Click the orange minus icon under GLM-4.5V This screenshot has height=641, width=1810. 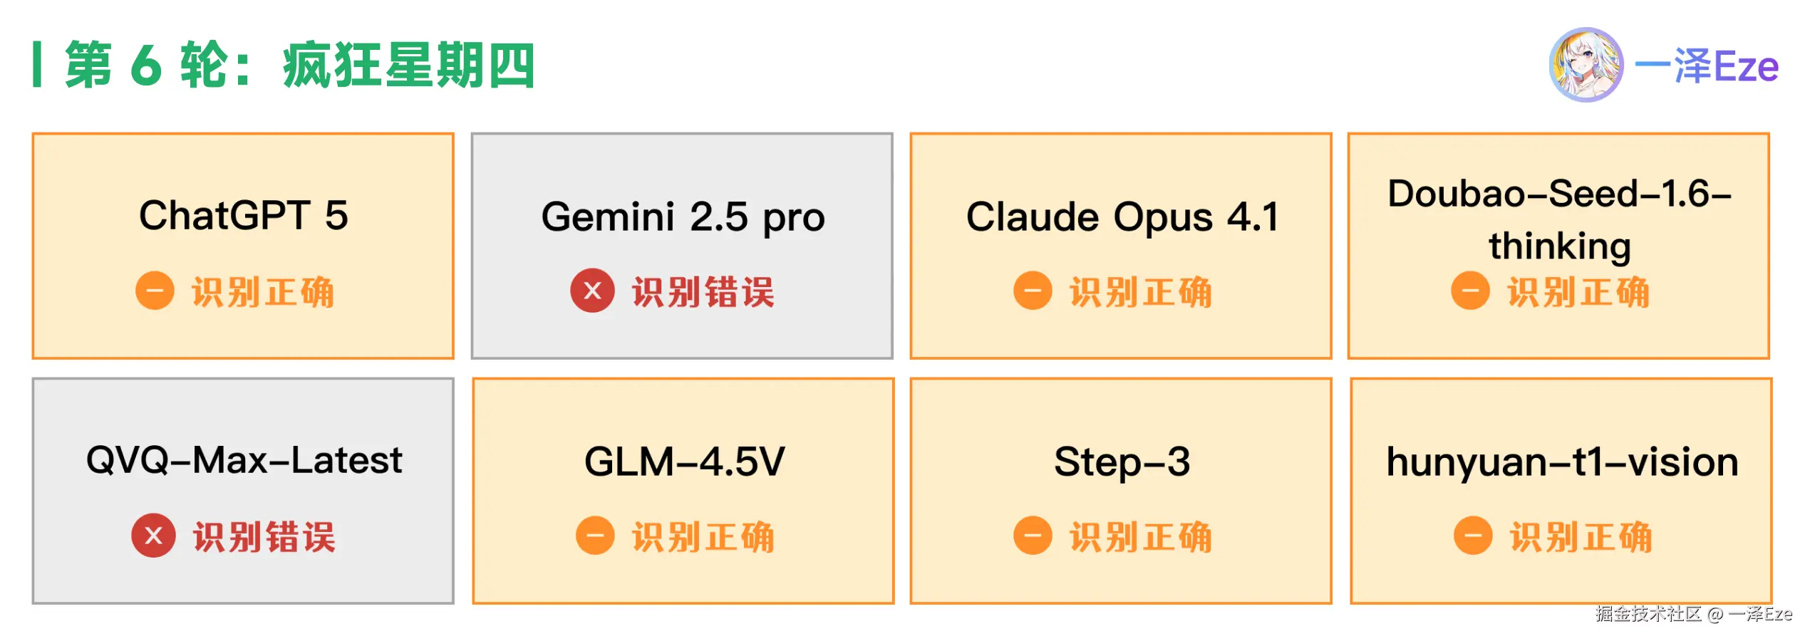[595, 536]
